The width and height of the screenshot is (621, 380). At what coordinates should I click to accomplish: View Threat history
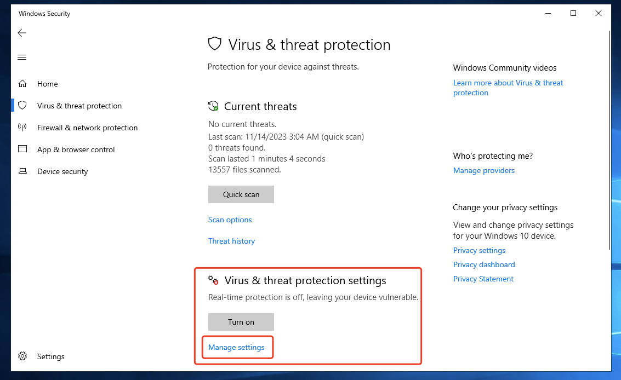[x=231, y=241]
